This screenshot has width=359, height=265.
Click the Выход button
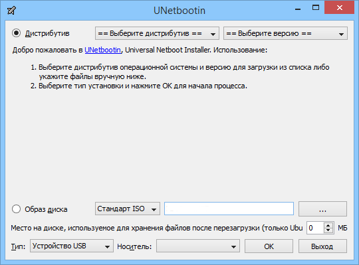point(322,246)
